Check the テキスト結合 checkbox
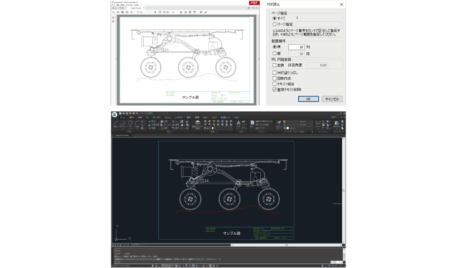The width and height of the screenshot is (457, 268). pos(274,83)
